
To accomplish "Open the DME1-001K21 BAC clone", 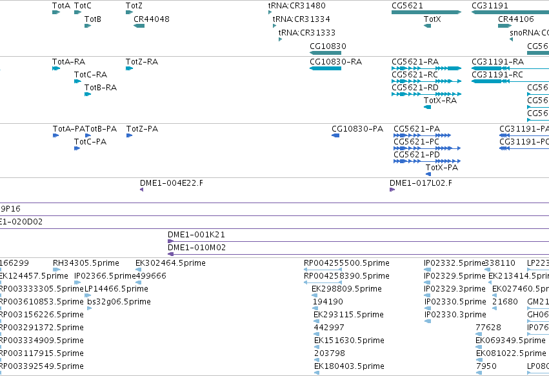I will tap(358, 241).
